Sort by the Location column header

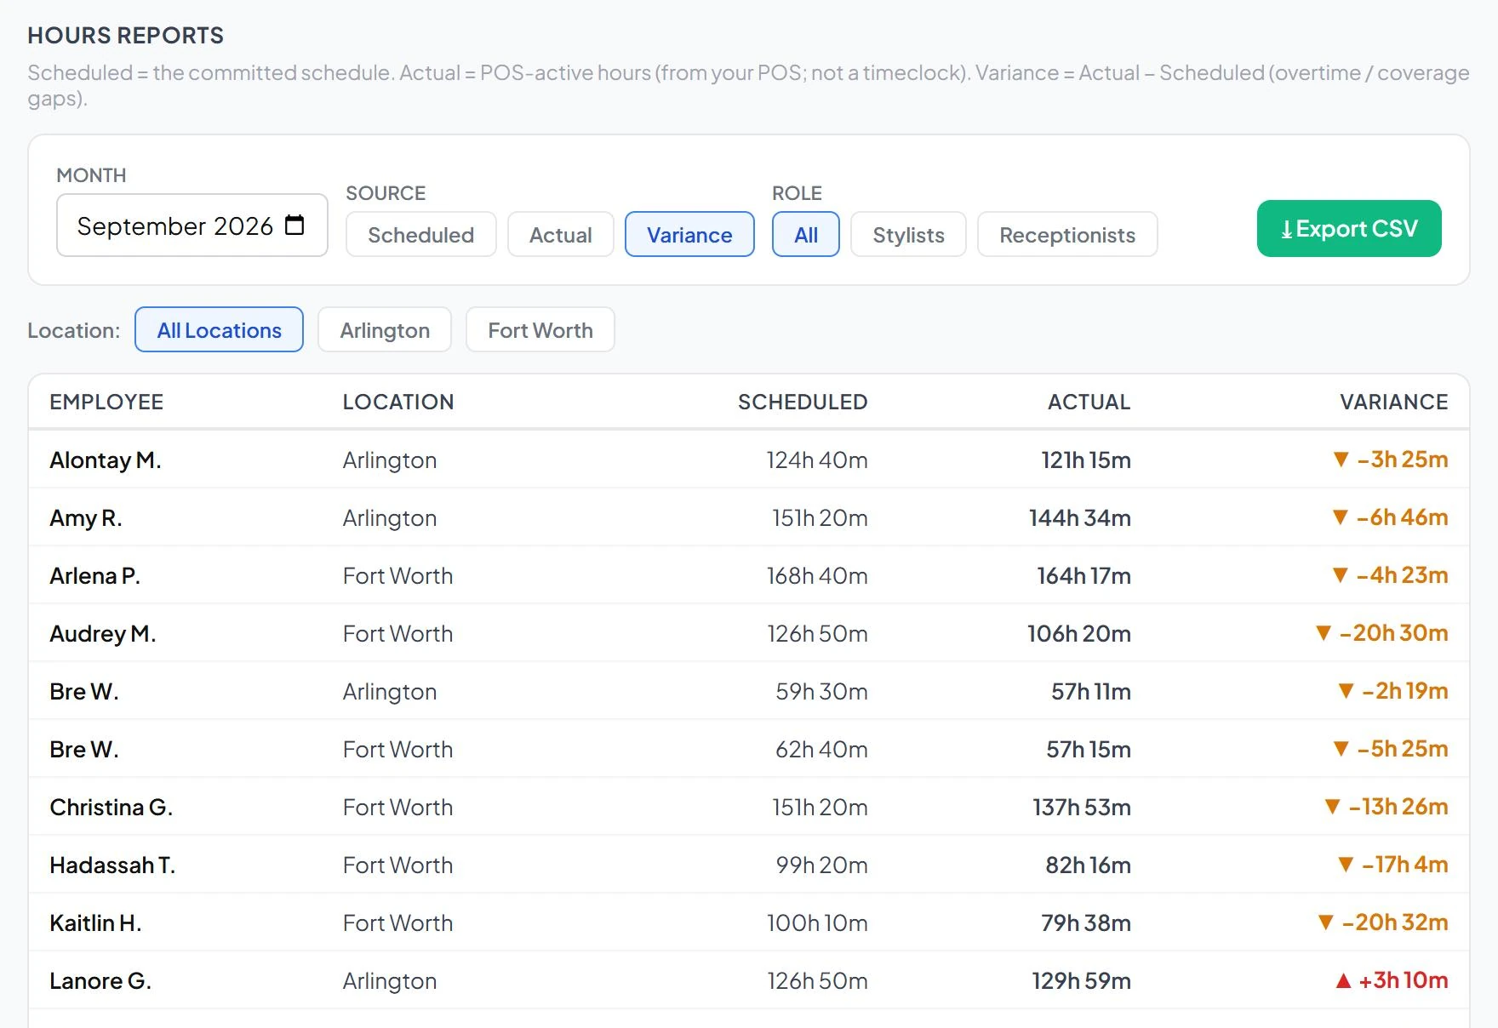point(398,402)
